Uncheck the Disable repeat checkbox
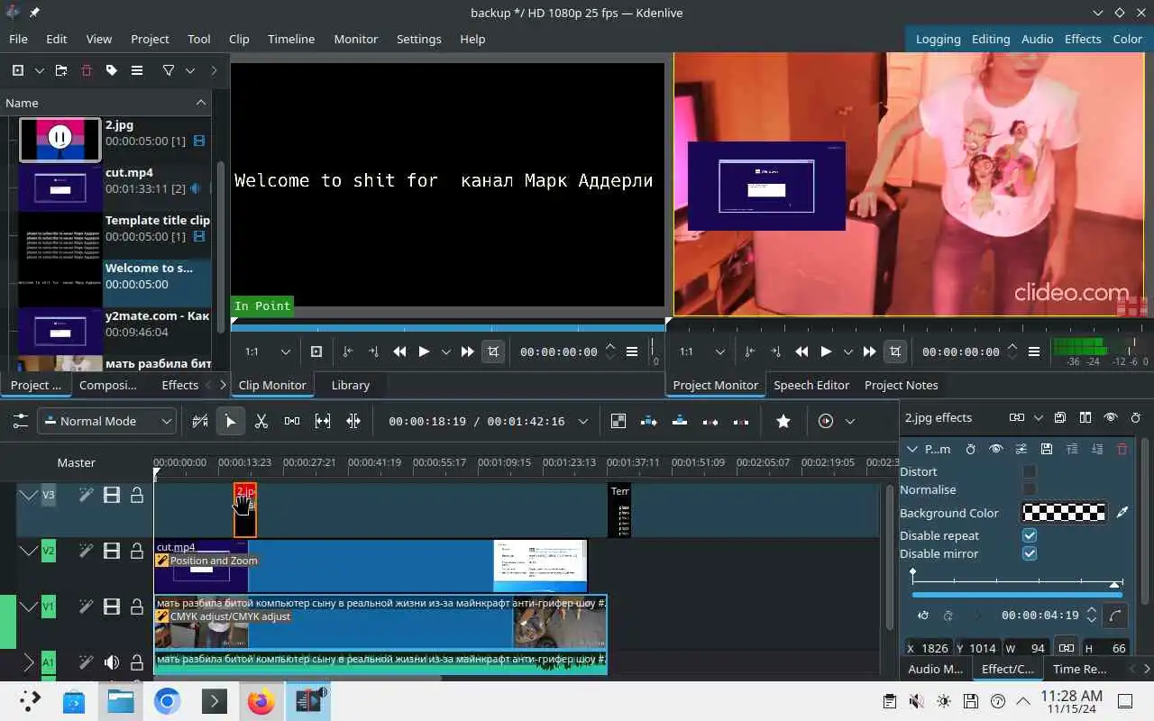Viewport: 1154px width, 721px height. coord(1030,535)
